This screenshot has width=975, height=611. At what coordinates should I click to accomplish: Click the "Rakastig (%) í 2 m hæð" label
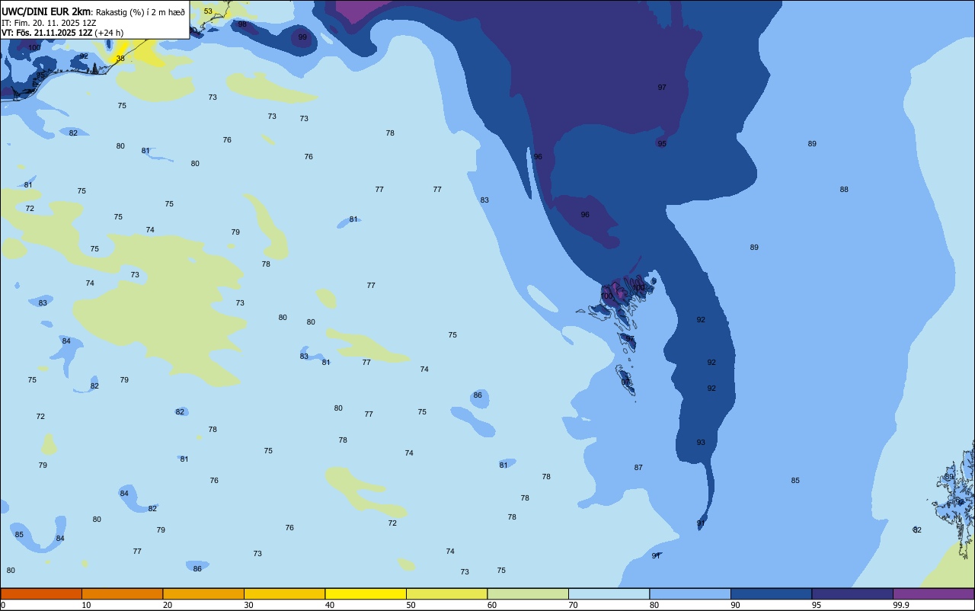coord(140,11)
